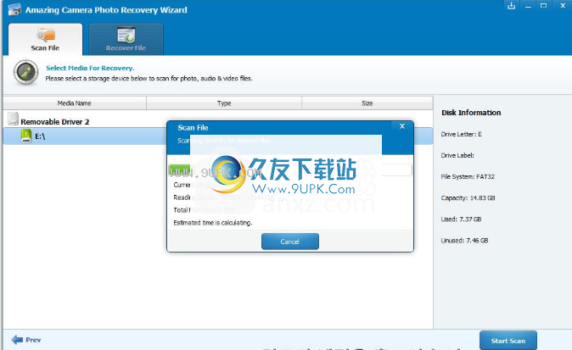Sort by Media Name column header
The image size is (572, 350).
(x=75, y=103)
